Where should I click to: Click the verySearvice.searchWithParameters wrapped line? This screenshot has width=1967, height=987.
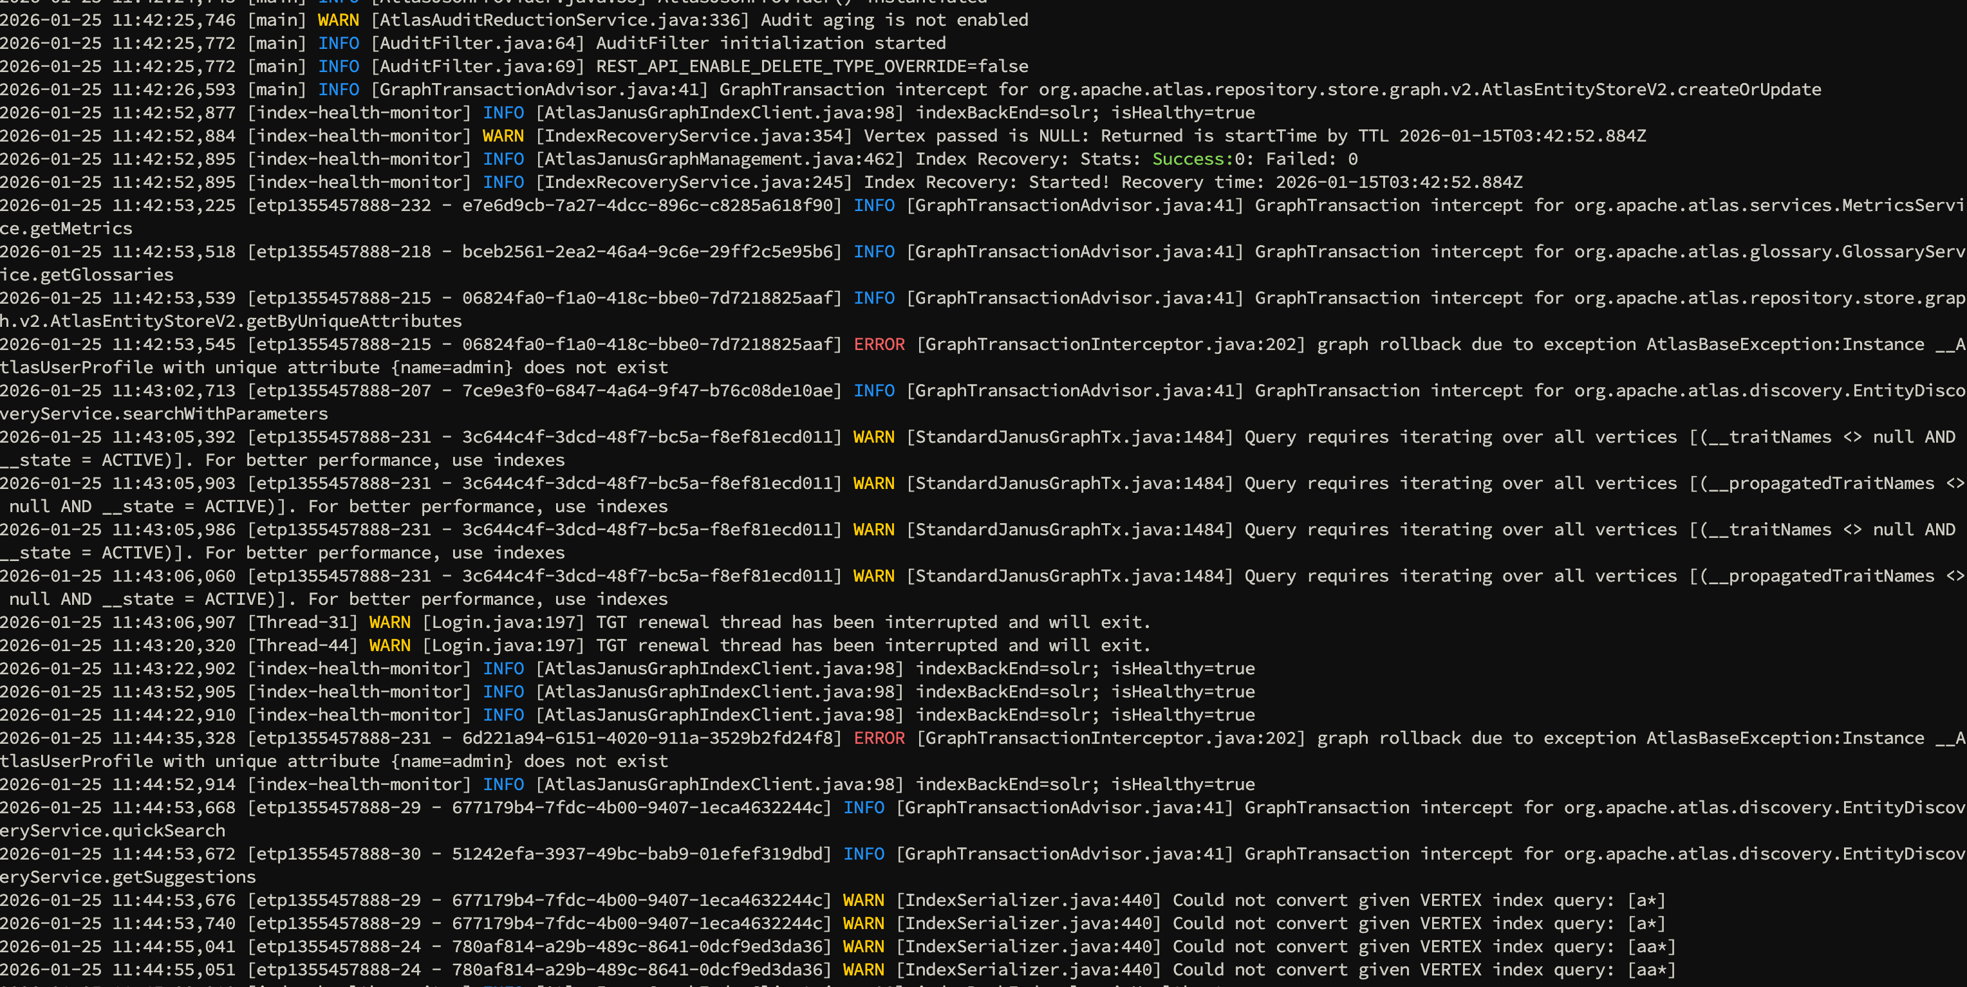pyautogui.click(x=163, y=414)
